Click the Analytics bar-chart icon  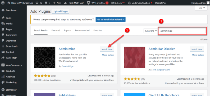(x=3, y=77)
